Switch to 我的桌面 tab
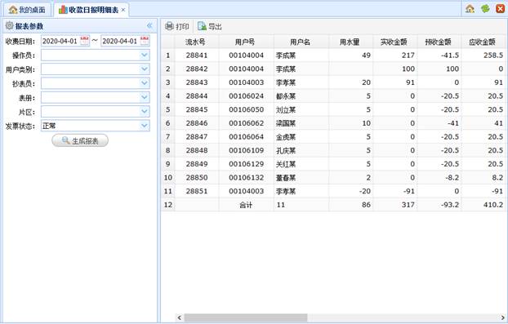The height and width of the screenshot is (324, 508). pyautogui.click(x=27, y=10)
